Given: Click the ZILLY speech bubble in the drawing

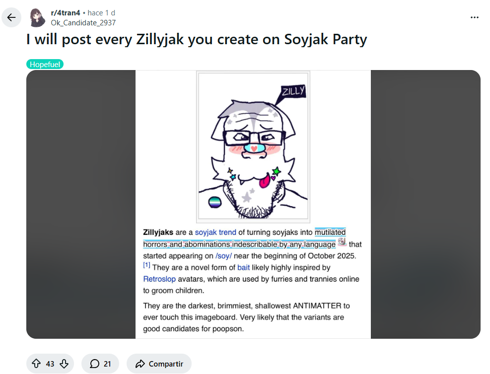Looking at the screenshot, I should tap(292, 92).
